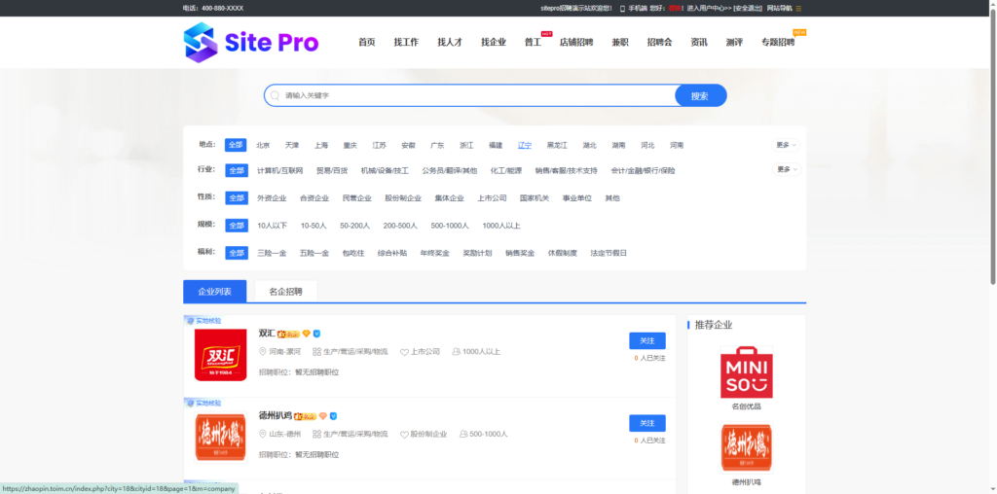Click the 名企 badge next to 双汇
The height and width of the screenshot is (494, 997).
click(288, 334)
